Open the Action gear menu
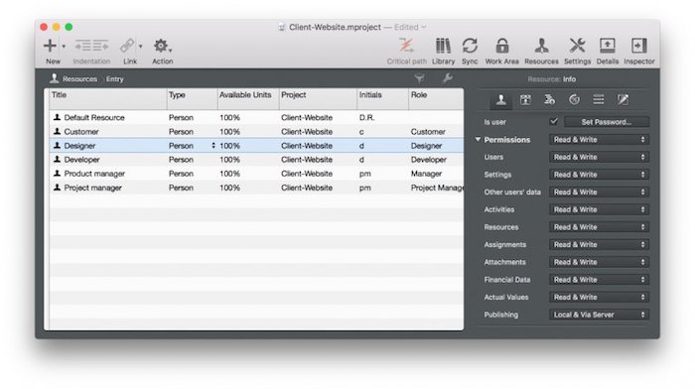The width and height of the screenshot is (695, 389). pos(162,46)
